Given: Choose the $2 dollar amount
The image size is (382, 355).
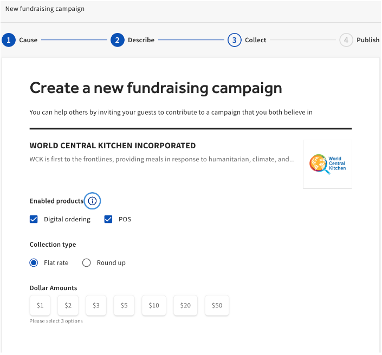Looking at the screenshot, I should pyautogui.click(x=68, y=305).
